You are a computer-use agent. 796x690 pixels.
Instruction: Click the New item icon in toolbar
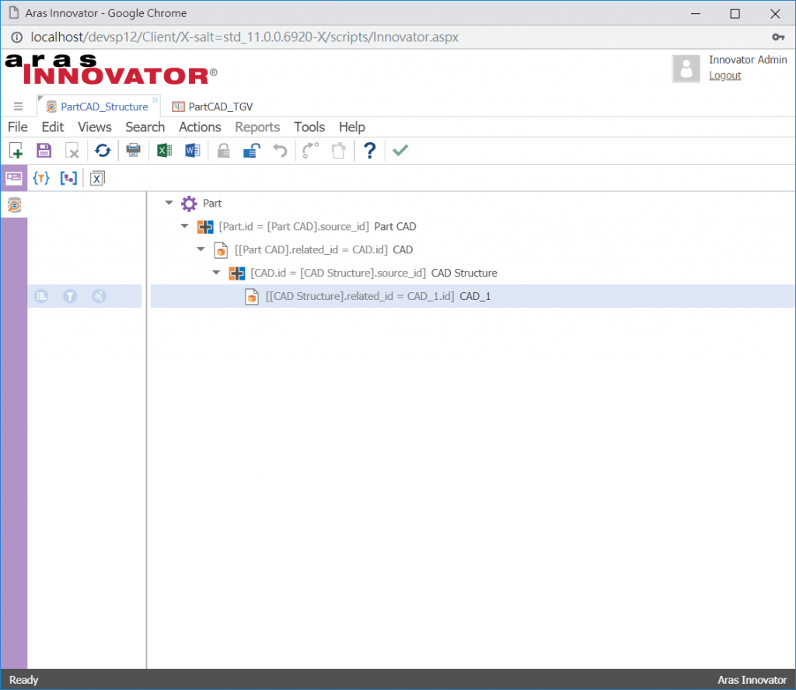pos(16,151)
